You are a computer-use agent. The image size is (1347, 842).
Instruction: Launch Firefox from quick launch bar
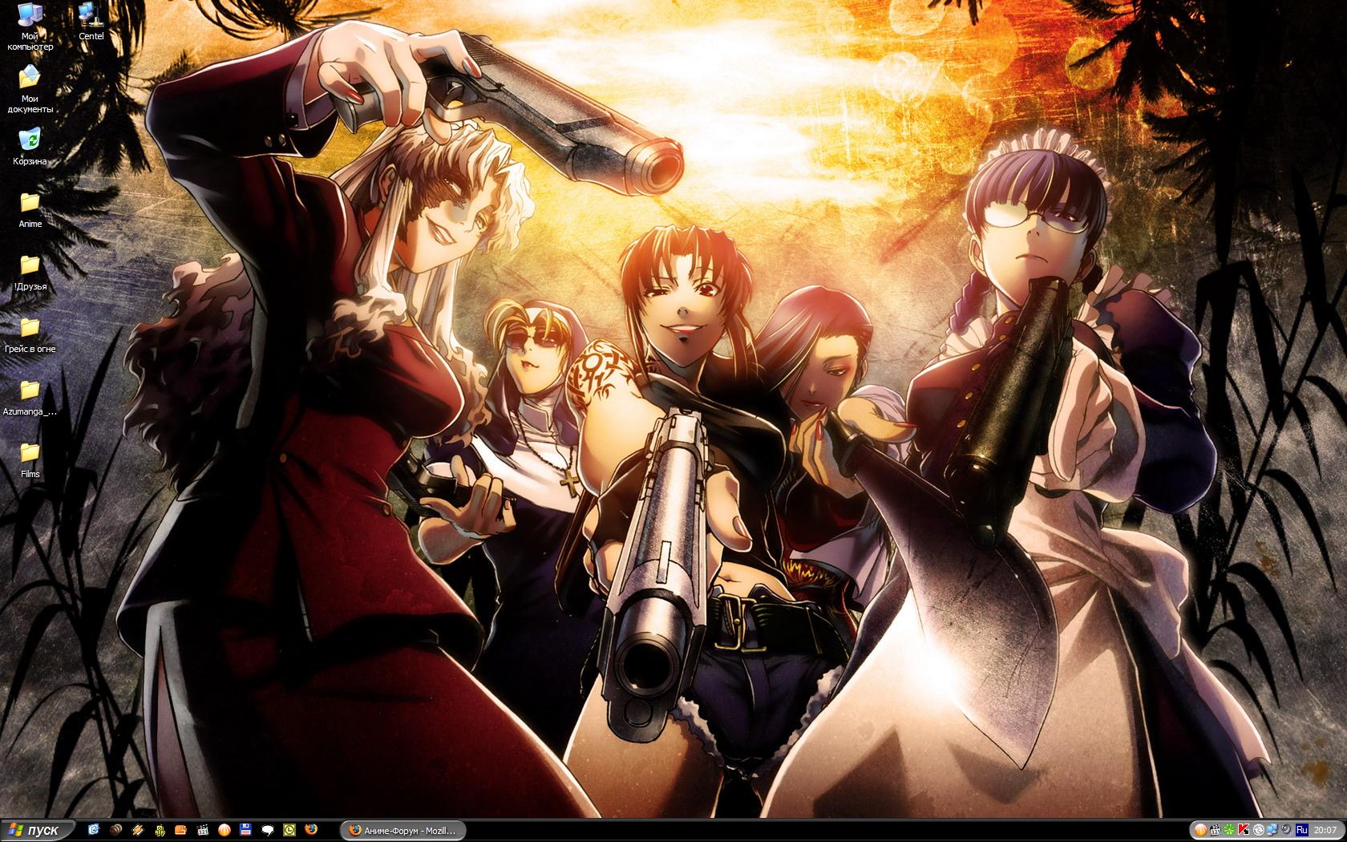(x=311, y=830)
